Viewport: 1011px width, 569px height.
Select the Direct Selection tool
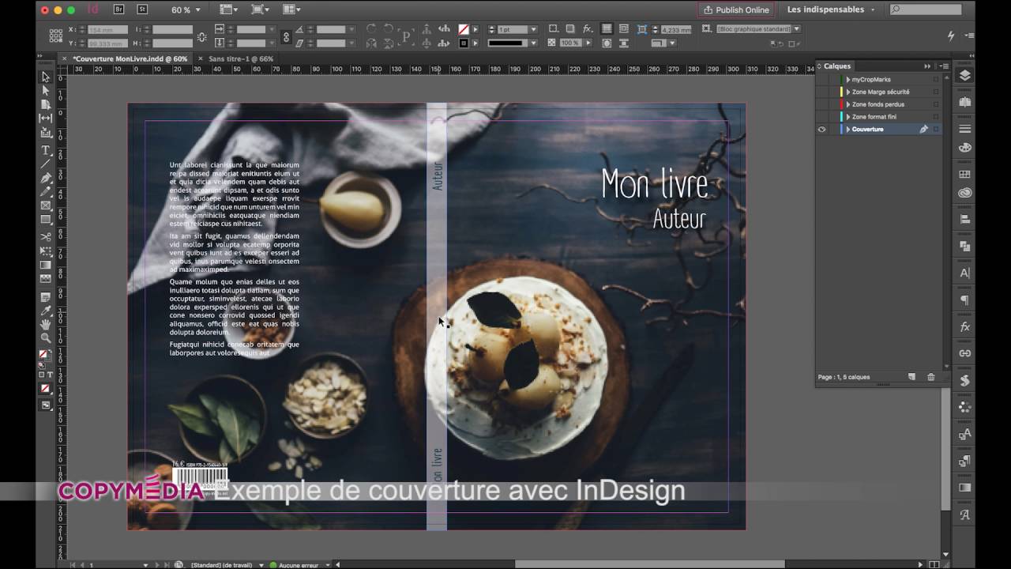46,91
